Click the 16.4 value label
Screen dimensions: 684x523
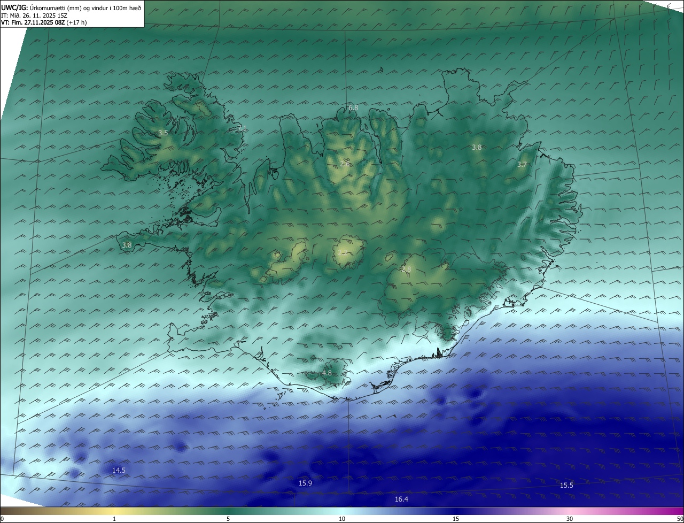(401, 499)
